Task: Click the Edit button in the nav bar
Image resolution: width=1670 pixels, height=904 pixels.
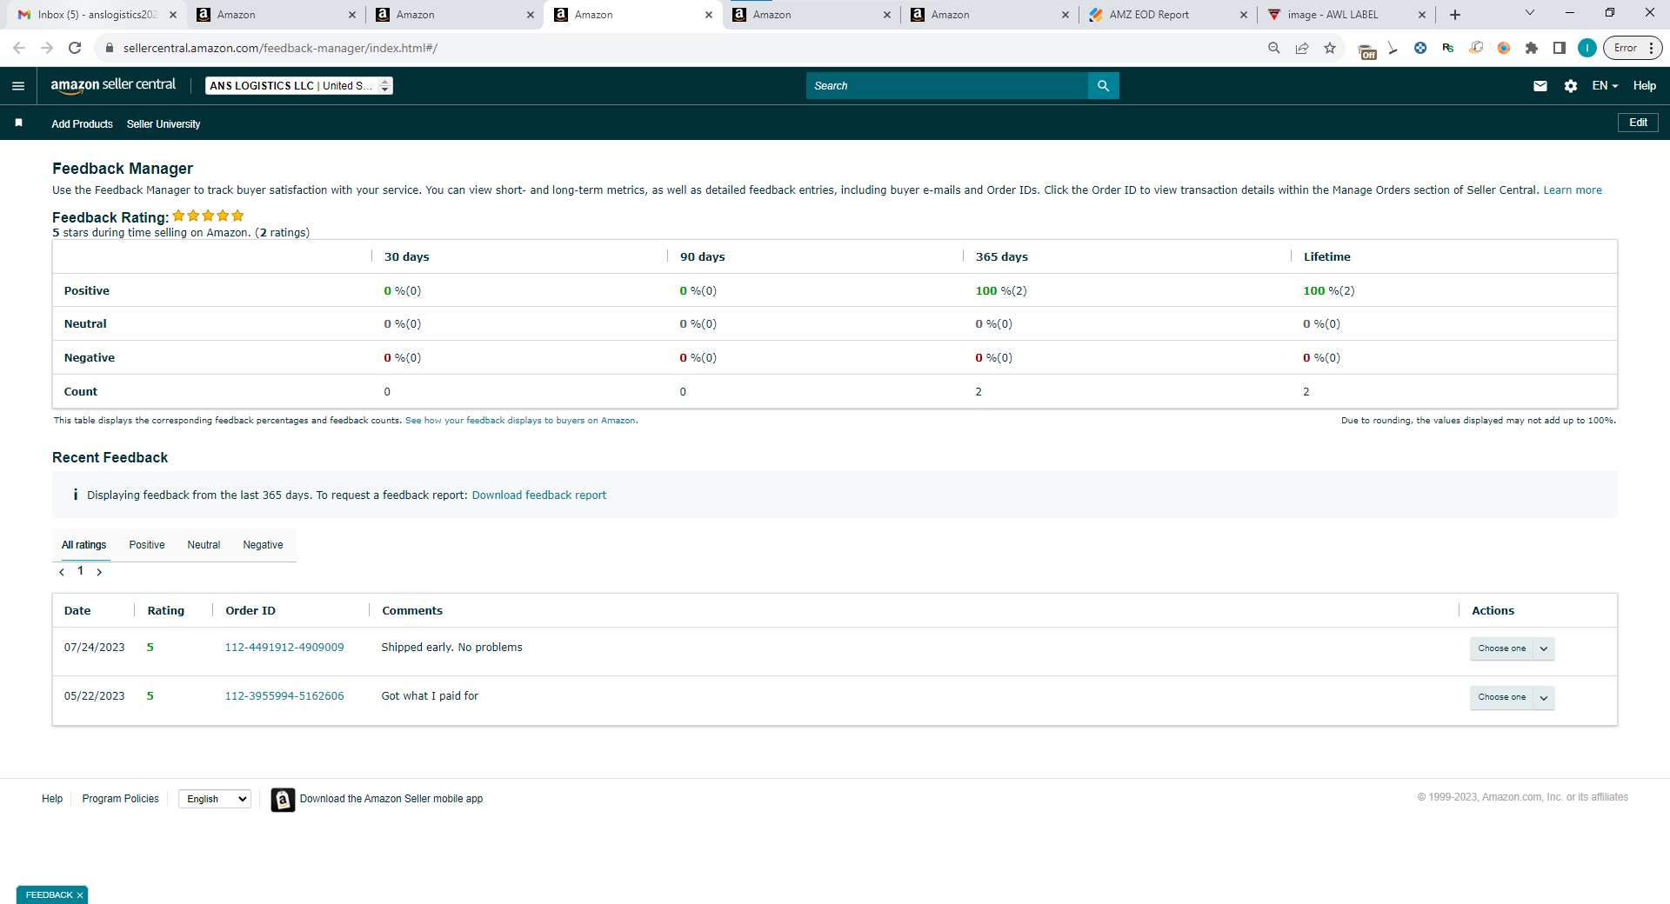Action: point(1638,123)
